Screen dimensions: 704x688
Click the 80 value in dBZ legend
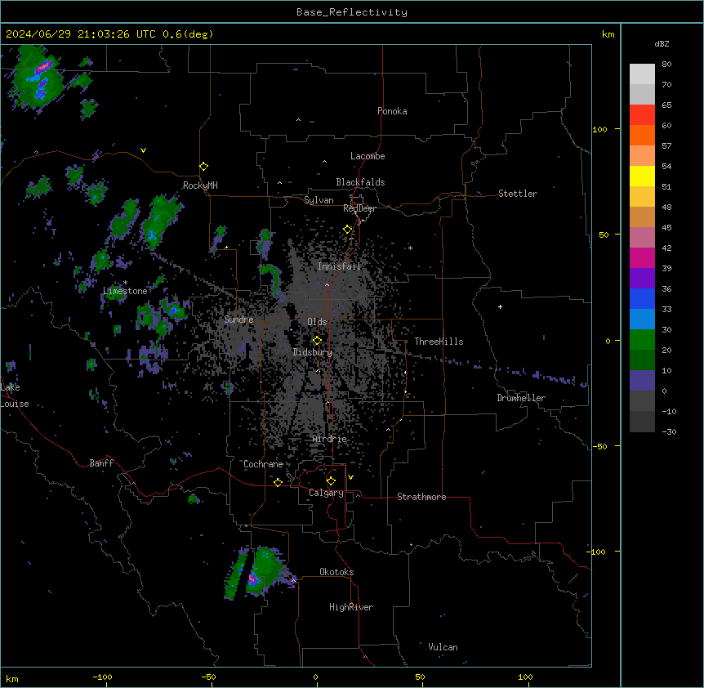666,65
